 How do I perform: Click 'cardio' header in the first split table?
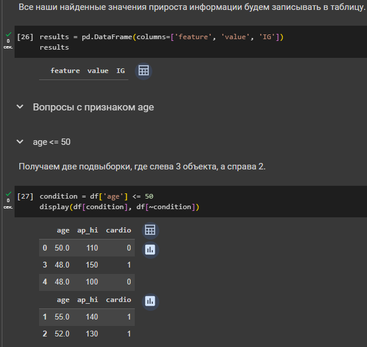pos(118,230)
